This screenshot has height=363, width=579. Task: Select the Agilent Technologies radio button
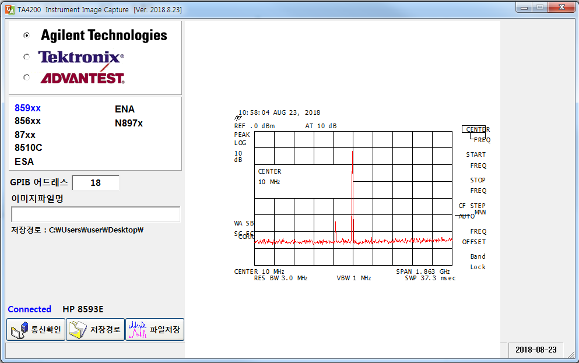pyautogui.click(x=26, y=36)
